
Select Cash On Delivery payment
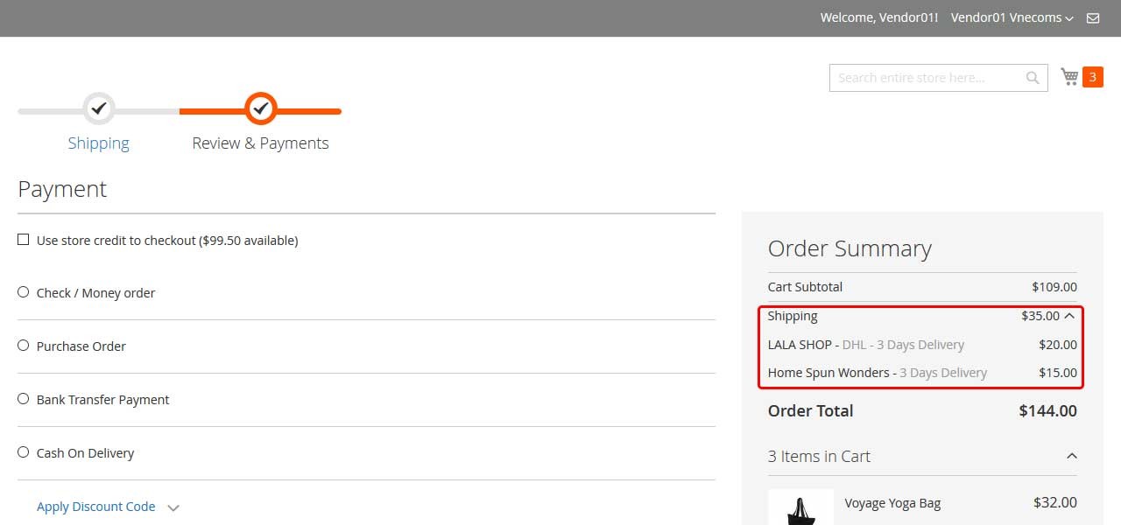[23, 451]
